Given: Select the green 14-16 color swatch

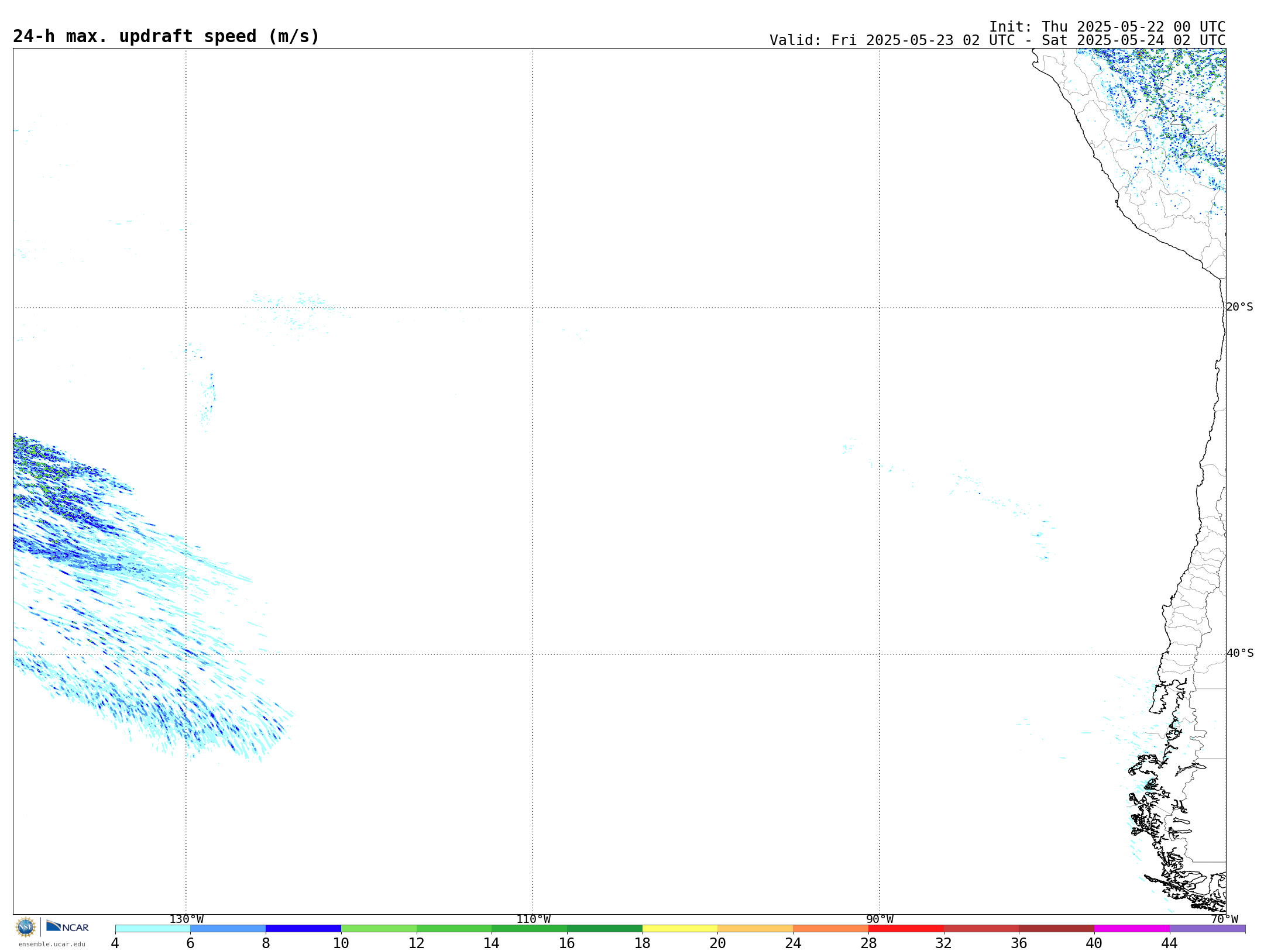Looking at the screenshot, I should (530, 929).
